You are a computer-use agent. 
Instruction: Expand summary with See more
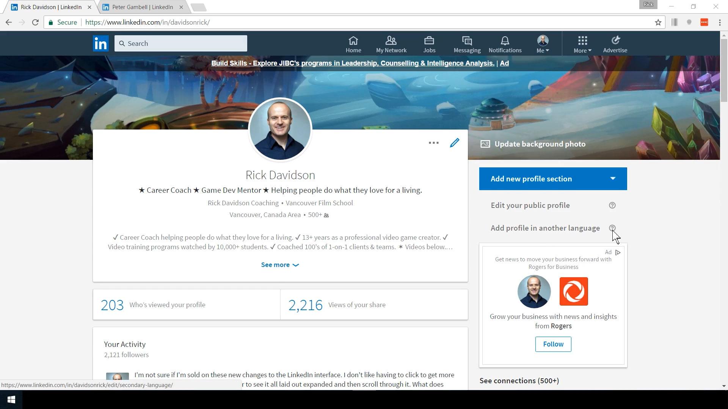(279, 265)
